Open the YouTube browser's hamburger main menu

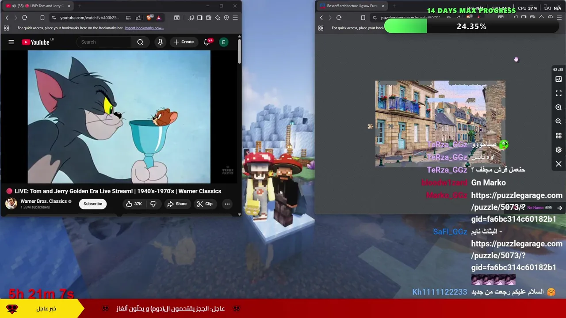(235, 18)
